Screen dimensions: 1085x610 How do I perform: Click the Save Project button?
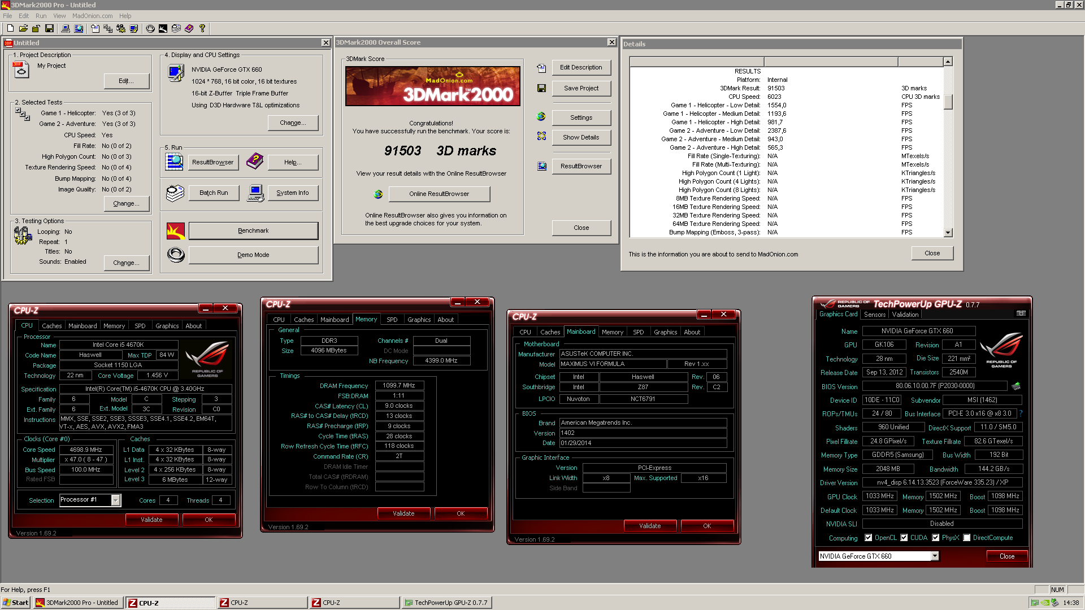click(x=581, y=88)
